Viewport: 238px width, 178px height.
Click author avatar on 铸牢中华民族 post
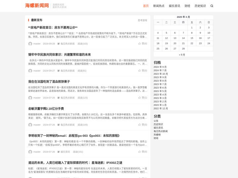[30, 71]
